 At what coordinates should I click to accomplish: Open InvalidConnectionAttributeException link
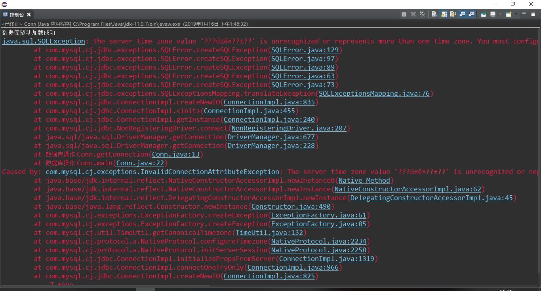tap(162, 172)
